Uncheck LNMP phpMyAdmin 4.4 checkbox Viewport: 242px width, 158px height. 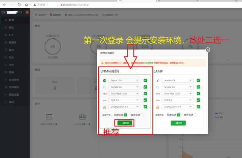tap(145, 107)
